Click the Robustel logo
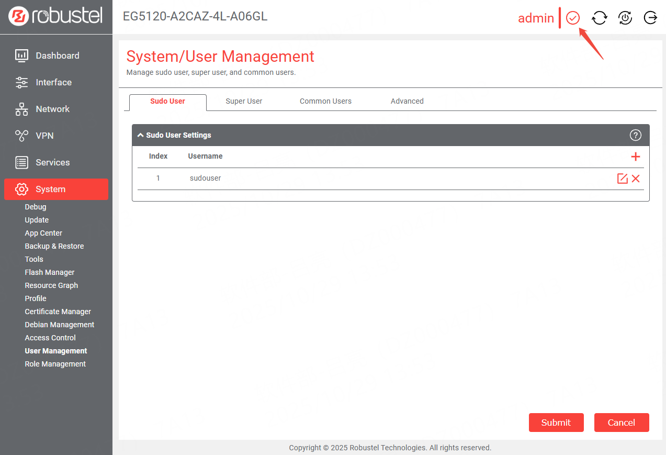666x455 pixels. (56, 16)
